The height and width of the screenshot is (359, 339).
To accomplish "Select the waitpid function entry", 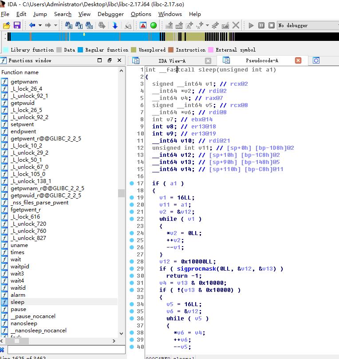I will click(x=20, y=267).
